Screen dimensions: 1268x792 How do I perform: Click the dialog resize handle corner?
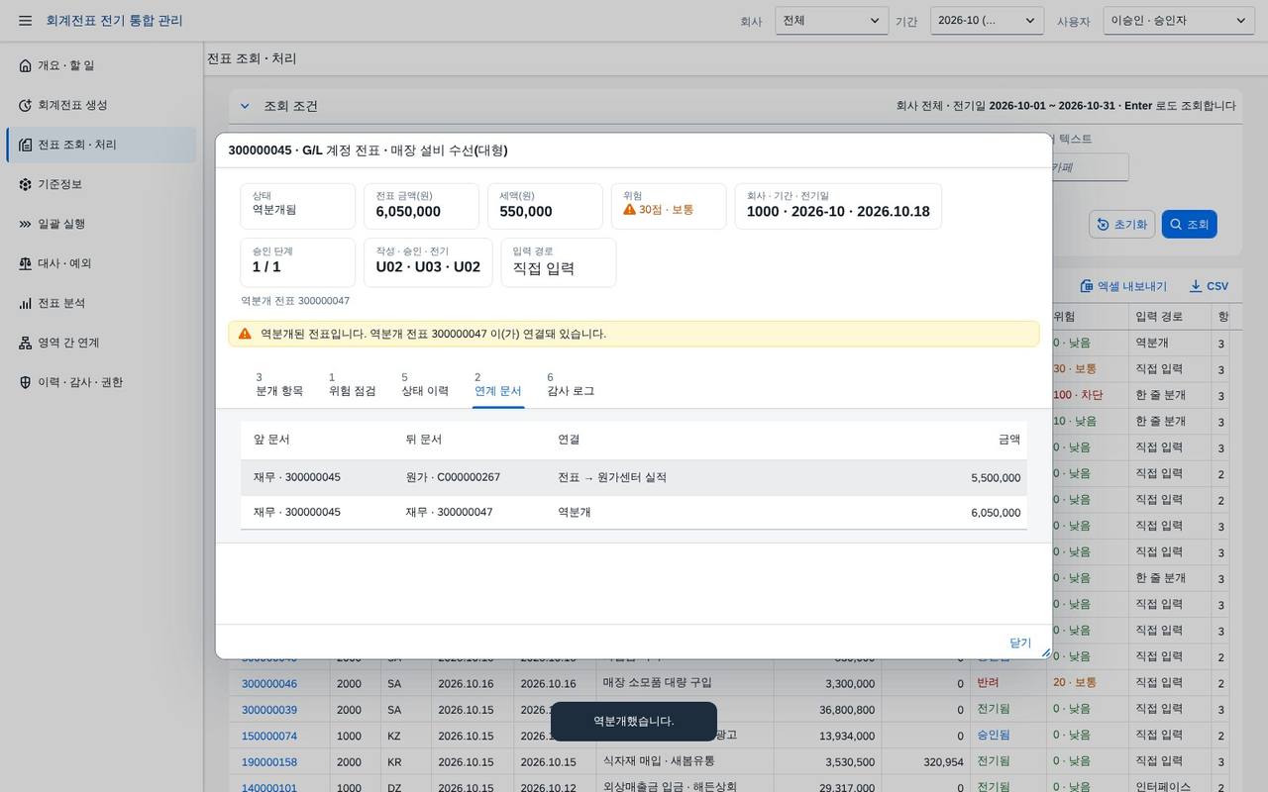[1045, 652]
